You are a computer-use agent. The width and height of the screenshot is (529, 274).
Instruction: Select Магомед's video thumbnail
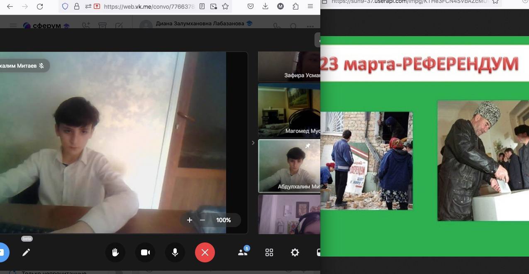[x=289, y=110]
